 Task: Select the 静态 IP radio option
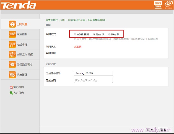coord(109,34)
